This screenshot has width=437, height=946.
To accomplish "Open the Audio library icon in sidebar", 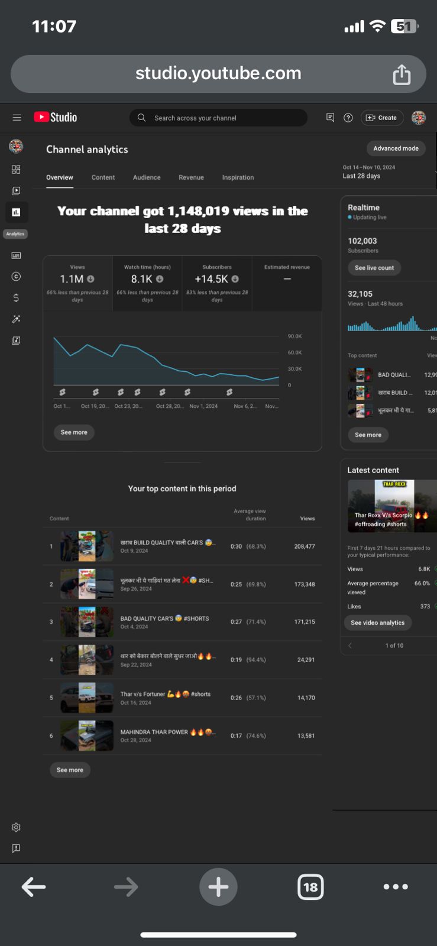I will pos(16,340).
